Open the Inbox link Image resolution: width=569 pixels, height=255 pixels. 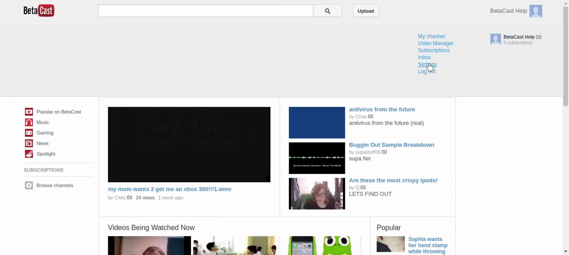424,57
